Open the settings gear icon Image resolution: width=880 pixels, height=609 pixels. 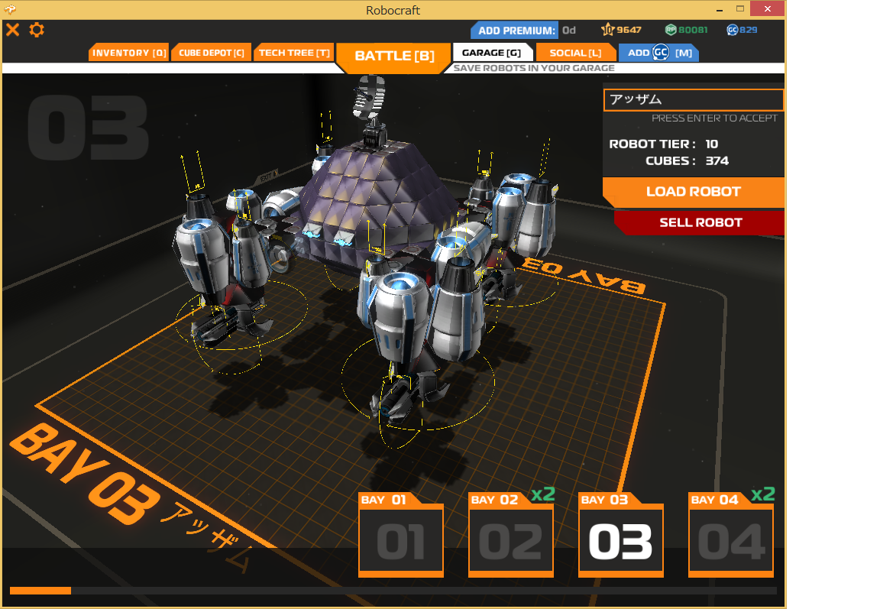point(37,30)
